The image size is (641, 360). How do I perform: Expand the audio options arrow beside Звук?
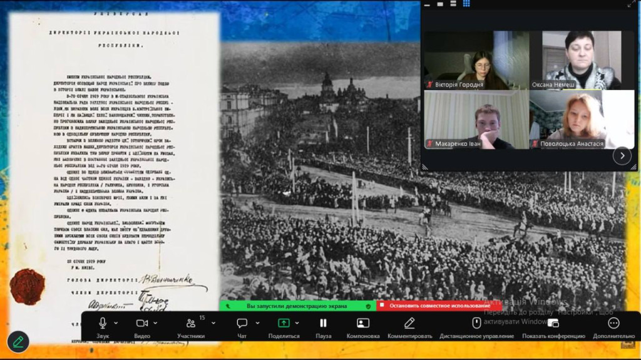click(116, 323)
